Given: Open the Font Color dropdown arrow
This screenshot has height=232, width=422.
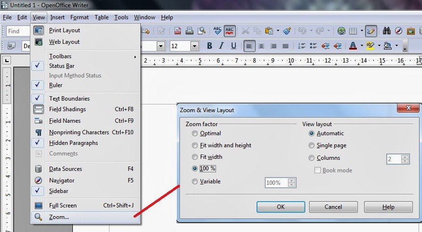Looking at the screenshot, I should point(362,46).
